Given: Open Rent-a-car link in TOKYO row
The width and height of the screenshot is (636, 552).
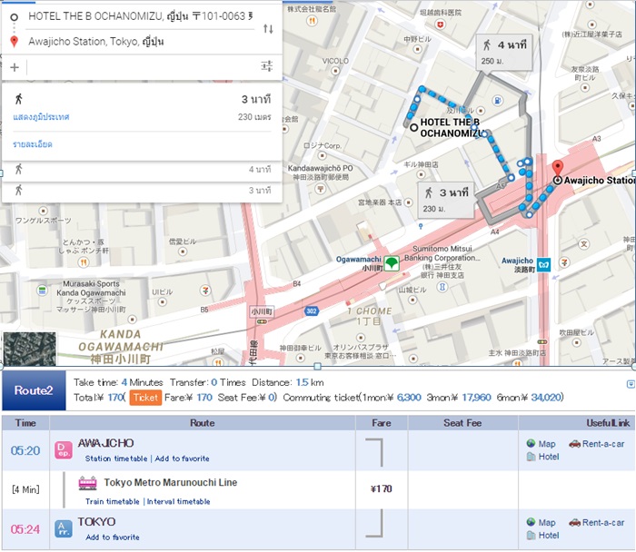Looking at the screenshot, I should [603, 522].
